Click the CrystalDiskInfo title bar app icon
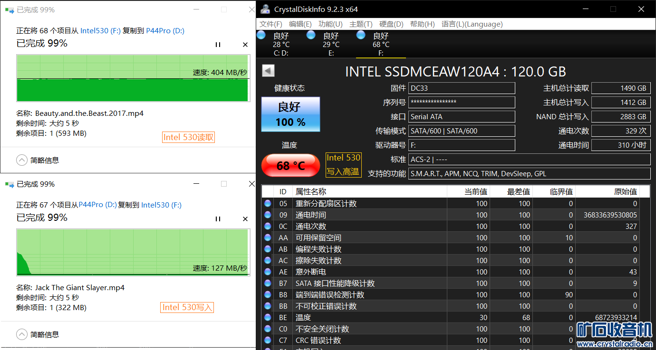This screenshot has width=656, height=350. pos(265,9)
